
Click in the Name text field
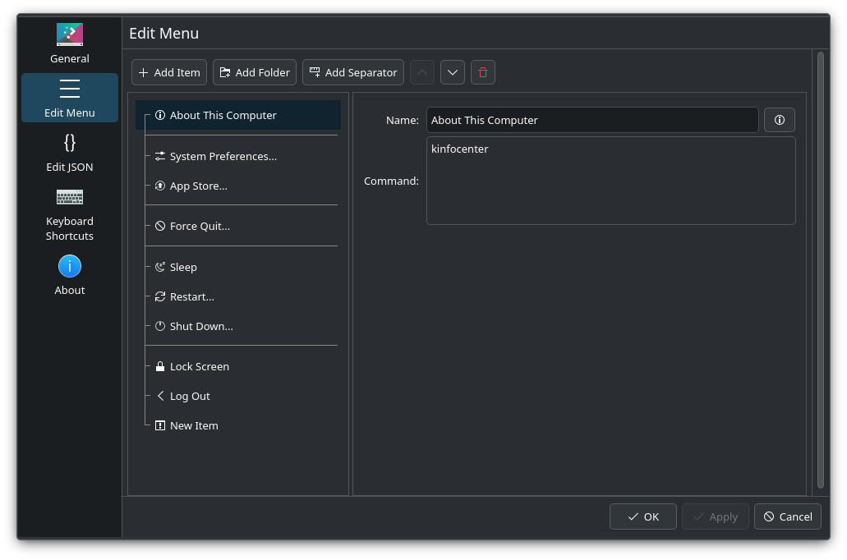tap(592, 120)
